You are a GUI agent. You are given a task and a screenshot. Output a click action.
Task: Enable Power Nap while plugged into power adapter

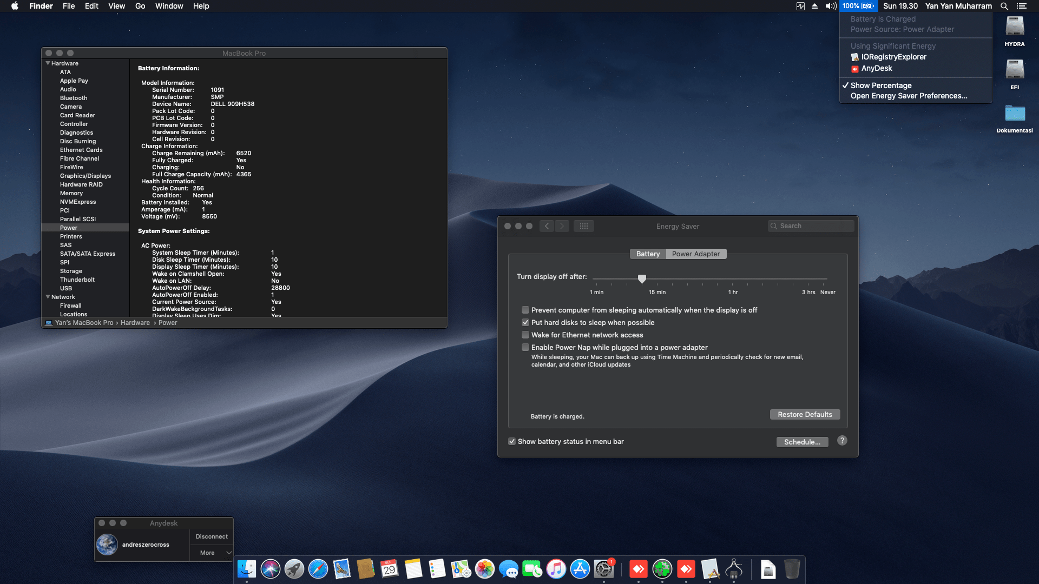[525, 347]
